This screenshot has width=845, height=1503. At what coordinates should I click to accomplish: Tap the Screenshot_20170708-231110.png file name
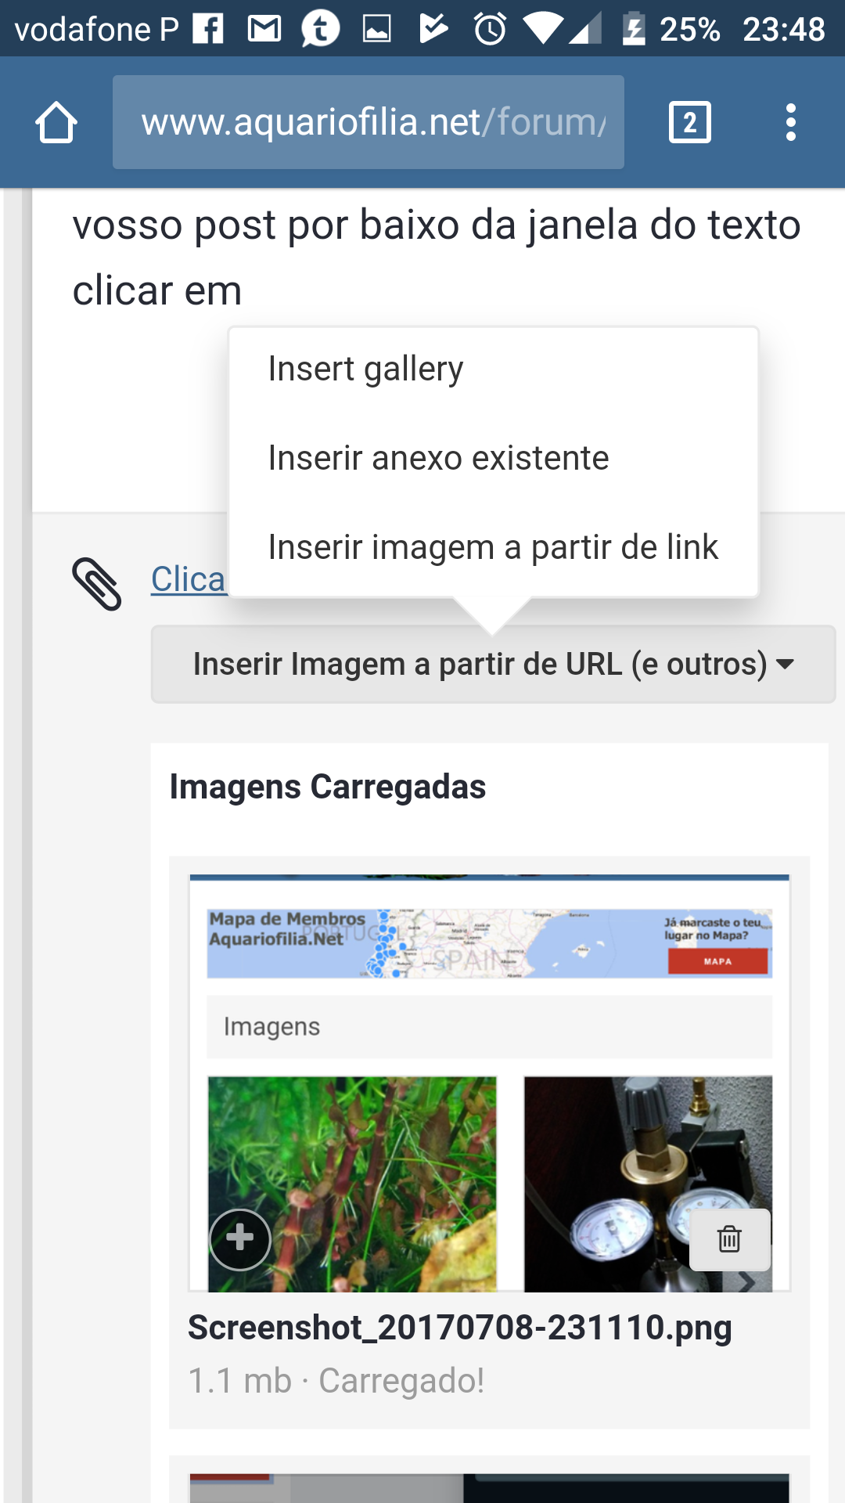tap(460, 1328)
